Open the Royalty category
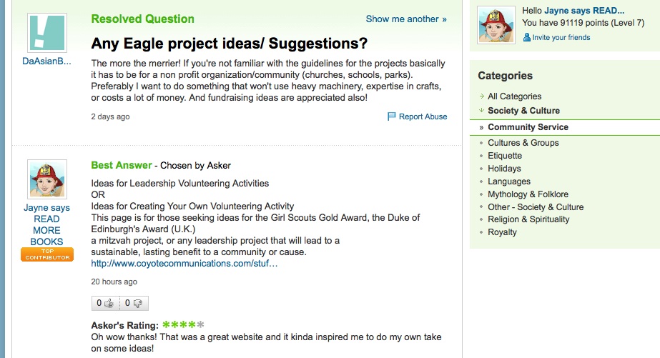 tap(502, 232)
